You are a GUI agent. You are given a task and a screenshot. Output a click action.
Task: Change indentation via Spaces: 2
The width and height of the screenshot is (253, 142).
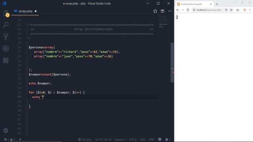click(120, 139)
